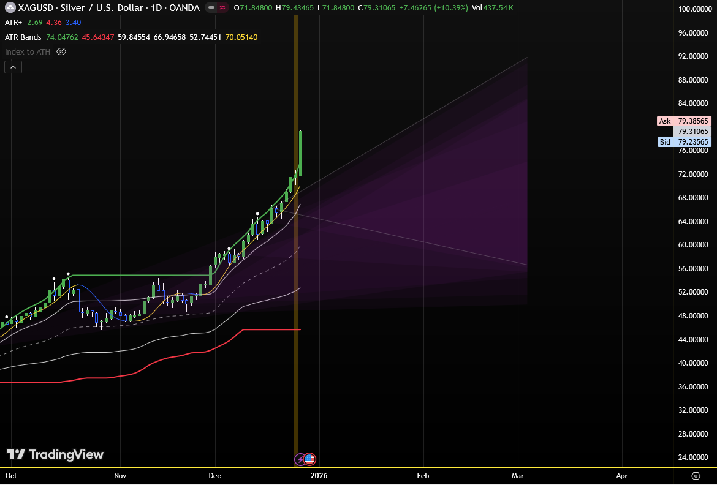Click the gray dash market status pill
717x485 pixels.
211,8
